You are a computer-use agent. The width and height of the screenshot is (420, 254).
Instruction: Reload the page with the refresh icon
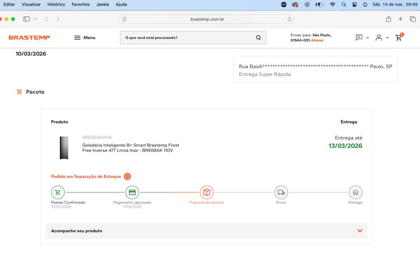tap(289, 20)
